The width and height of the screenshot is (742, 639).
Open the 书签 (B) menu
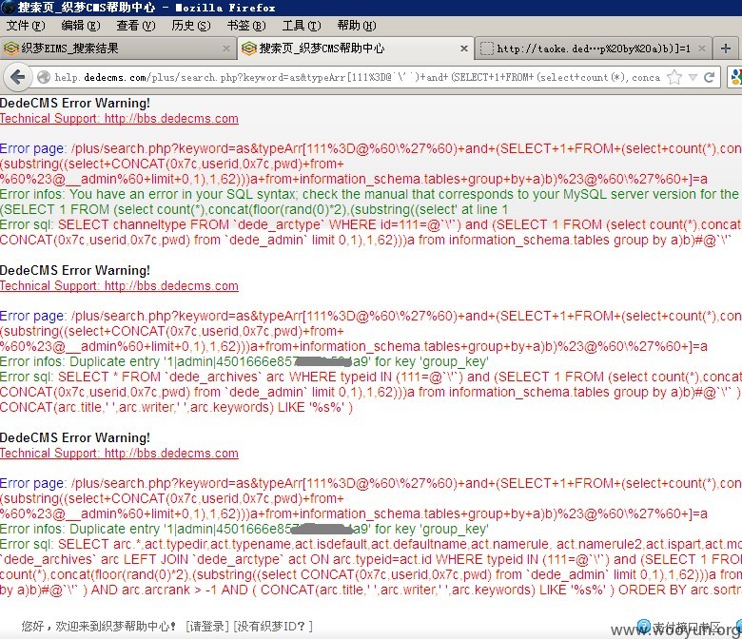(246, 26)
